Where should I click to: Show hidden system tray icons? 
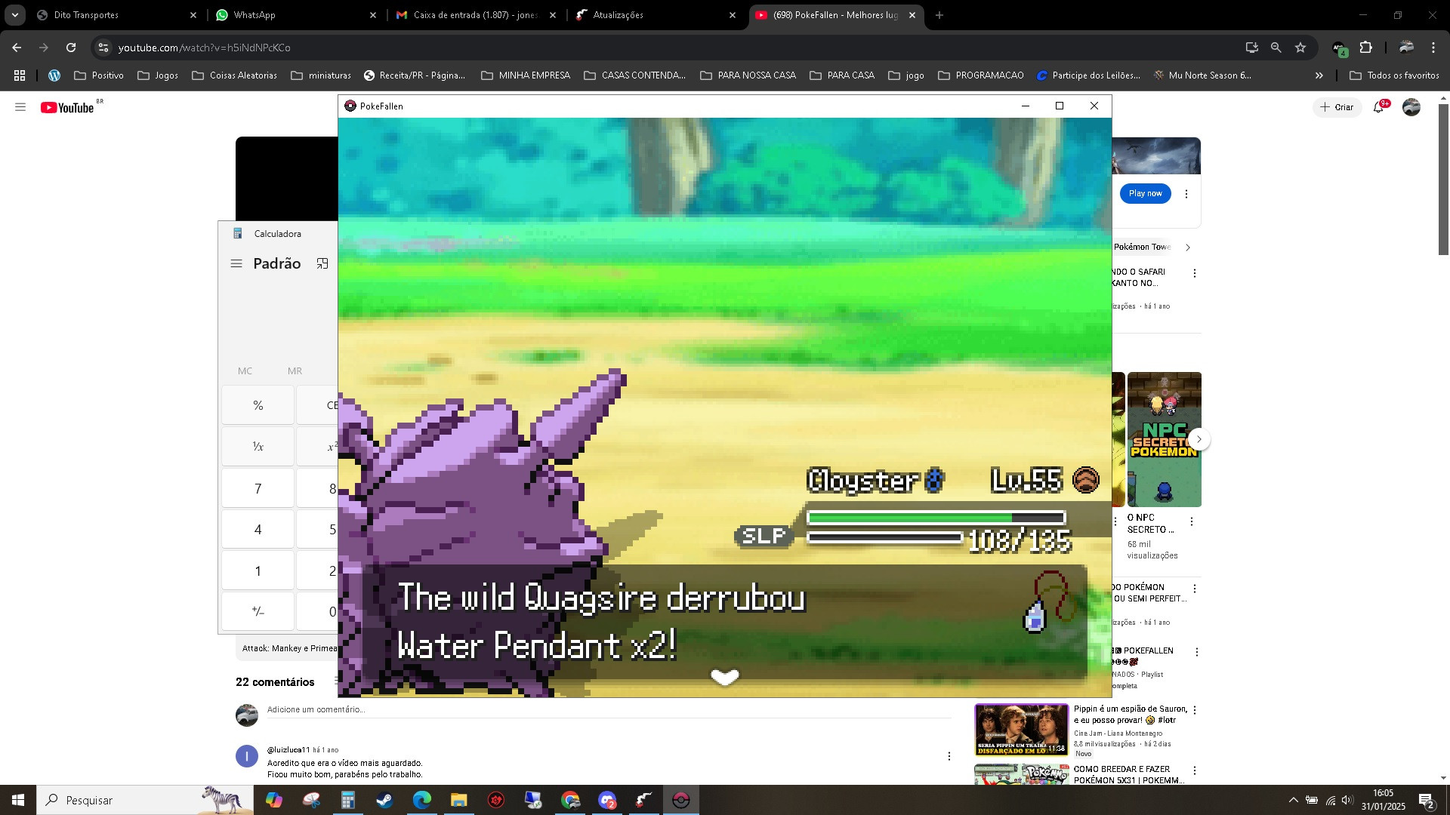(1294, 800)
